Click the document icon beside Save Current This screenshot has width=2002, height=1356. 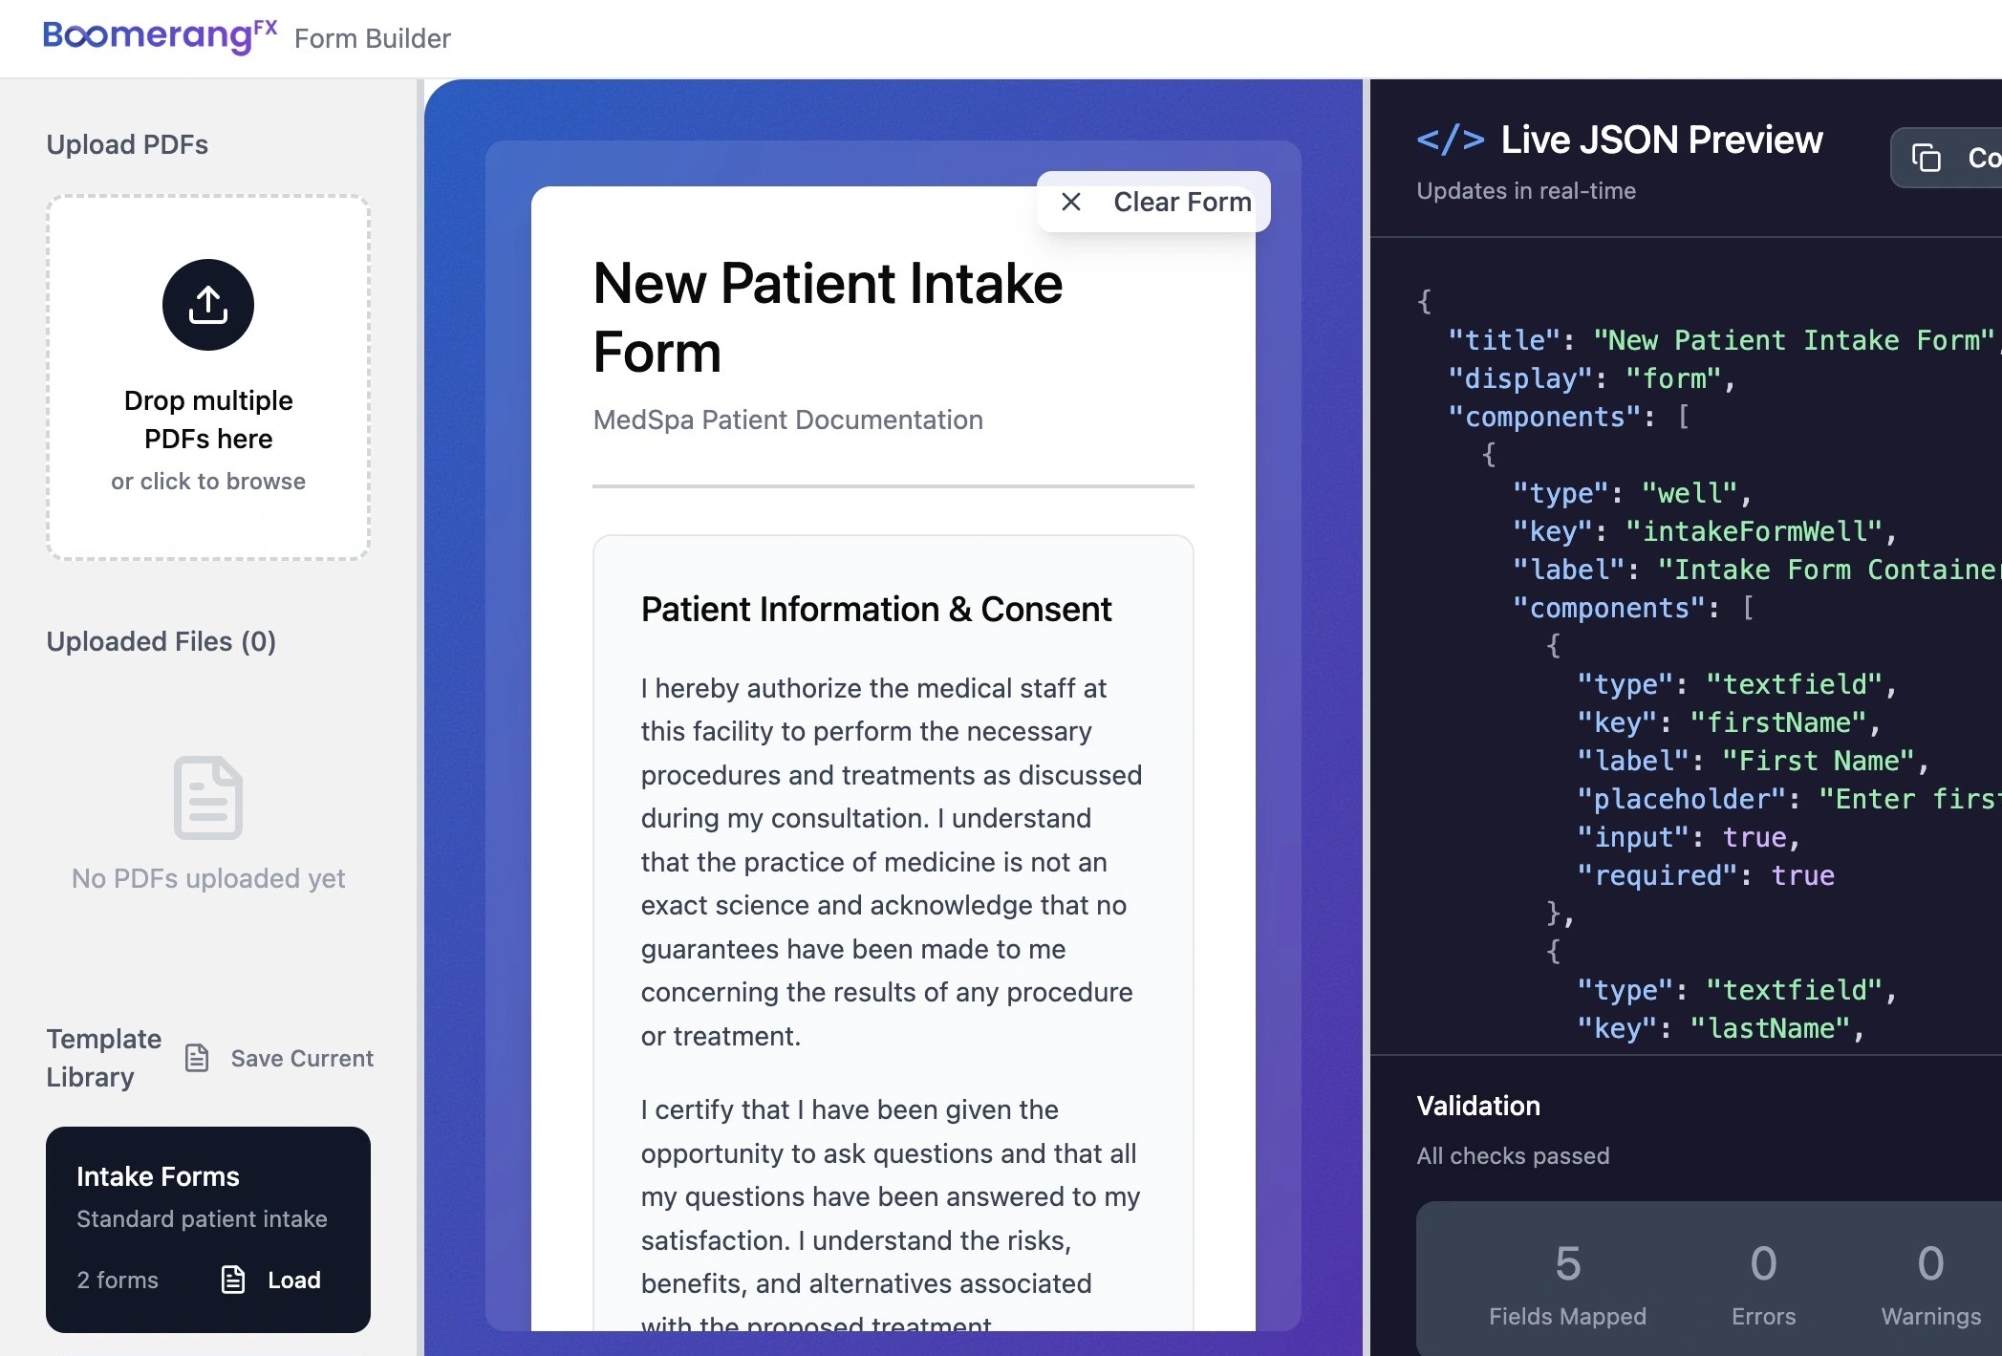pyautogui.click(x=197, y=1058)
